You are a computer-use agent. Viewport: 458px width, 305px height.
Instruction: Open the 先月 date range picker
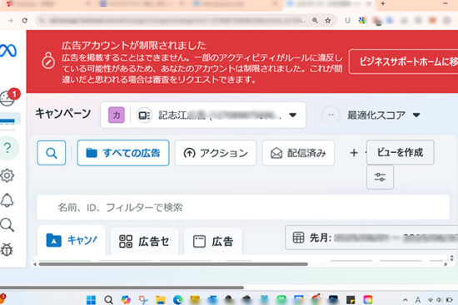click(371, 238)
